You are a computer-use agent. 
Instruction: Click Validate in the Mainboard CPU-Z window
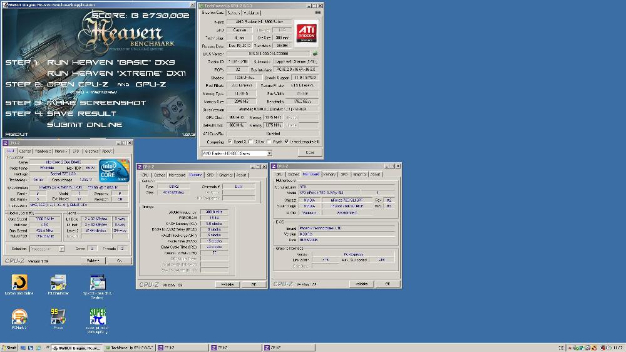361,284
